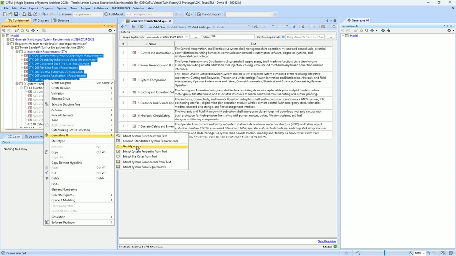
Task: Open the 3DEXPERIENCE menu
Action: (x=121, y=9)
